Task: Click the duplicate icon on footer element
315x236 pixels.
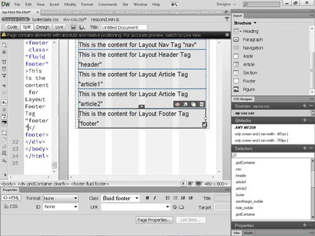Action: coord(193,104)
